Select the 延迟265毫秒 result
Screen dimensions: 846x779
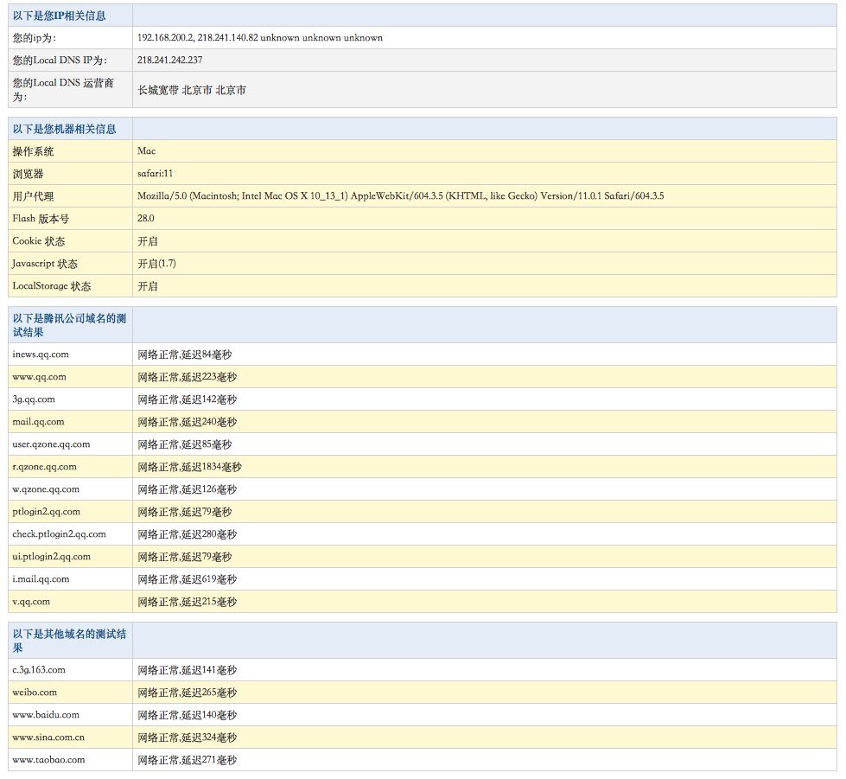coord(209,692)
